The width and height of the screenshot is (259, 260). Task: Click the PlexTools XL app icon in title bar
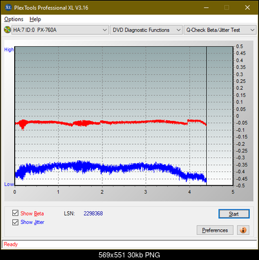coord(8,8)
